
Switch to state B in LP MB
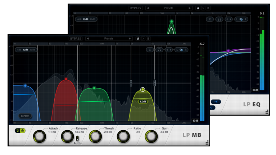[x=148, y=38]
